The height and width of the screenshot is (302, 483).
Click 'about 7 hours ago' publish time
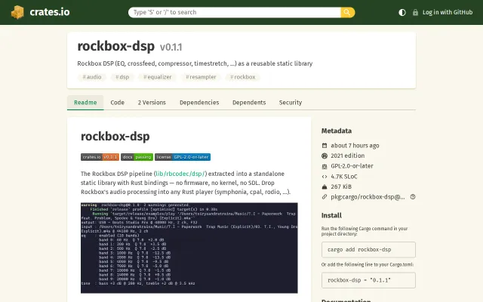355,146
